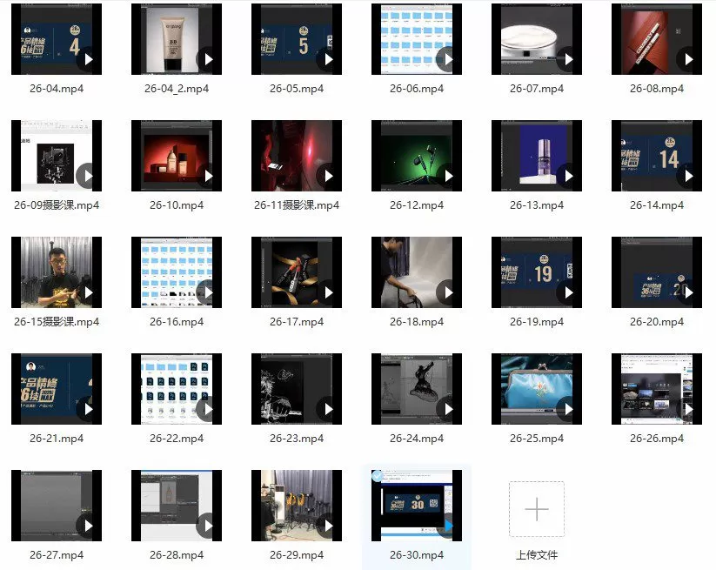
Task: Click the 上传文件 label
Action: [x=537, y=555]
